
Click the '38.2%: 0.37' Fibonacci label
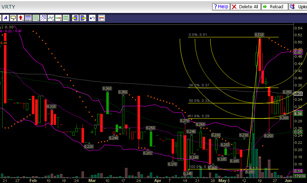click(x=199, y=85)
